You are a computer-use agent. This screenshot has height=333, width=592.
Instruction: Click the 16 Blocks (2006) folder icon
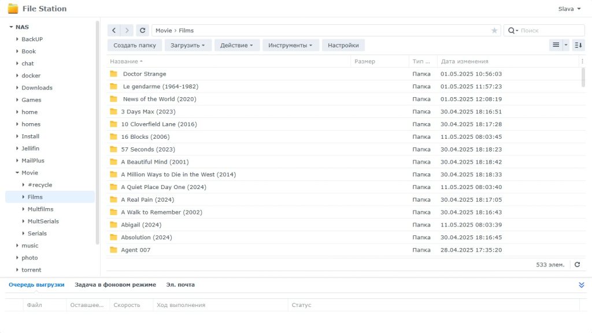(114, 136)
